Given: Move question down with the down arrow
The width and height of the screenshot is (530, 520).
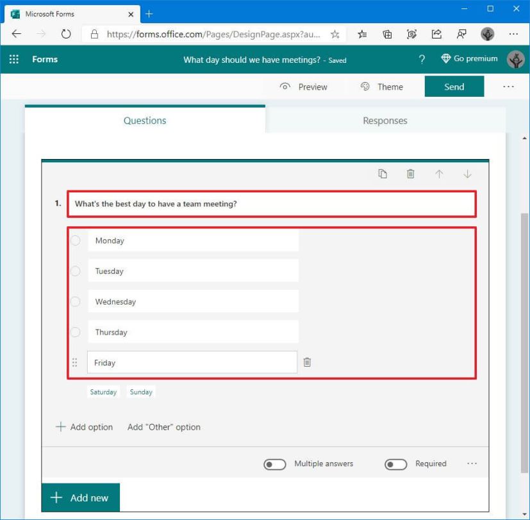Looking at the screenshot, I should point(467,174).
